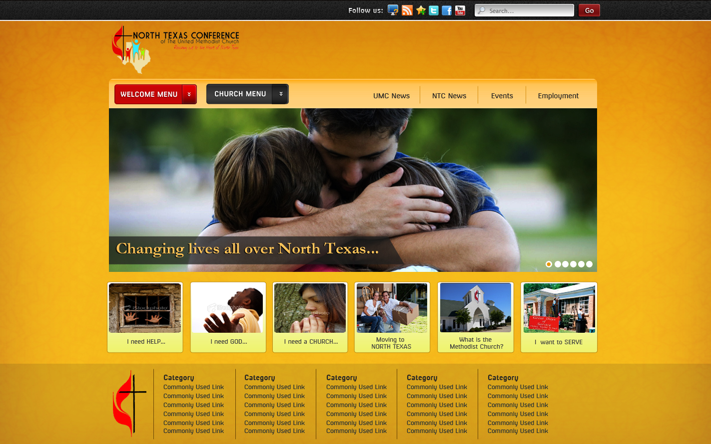The height and width of the screenshot is (444, 711).
Task: Select the active orange slideshow dot
Action: coord(549,264)
